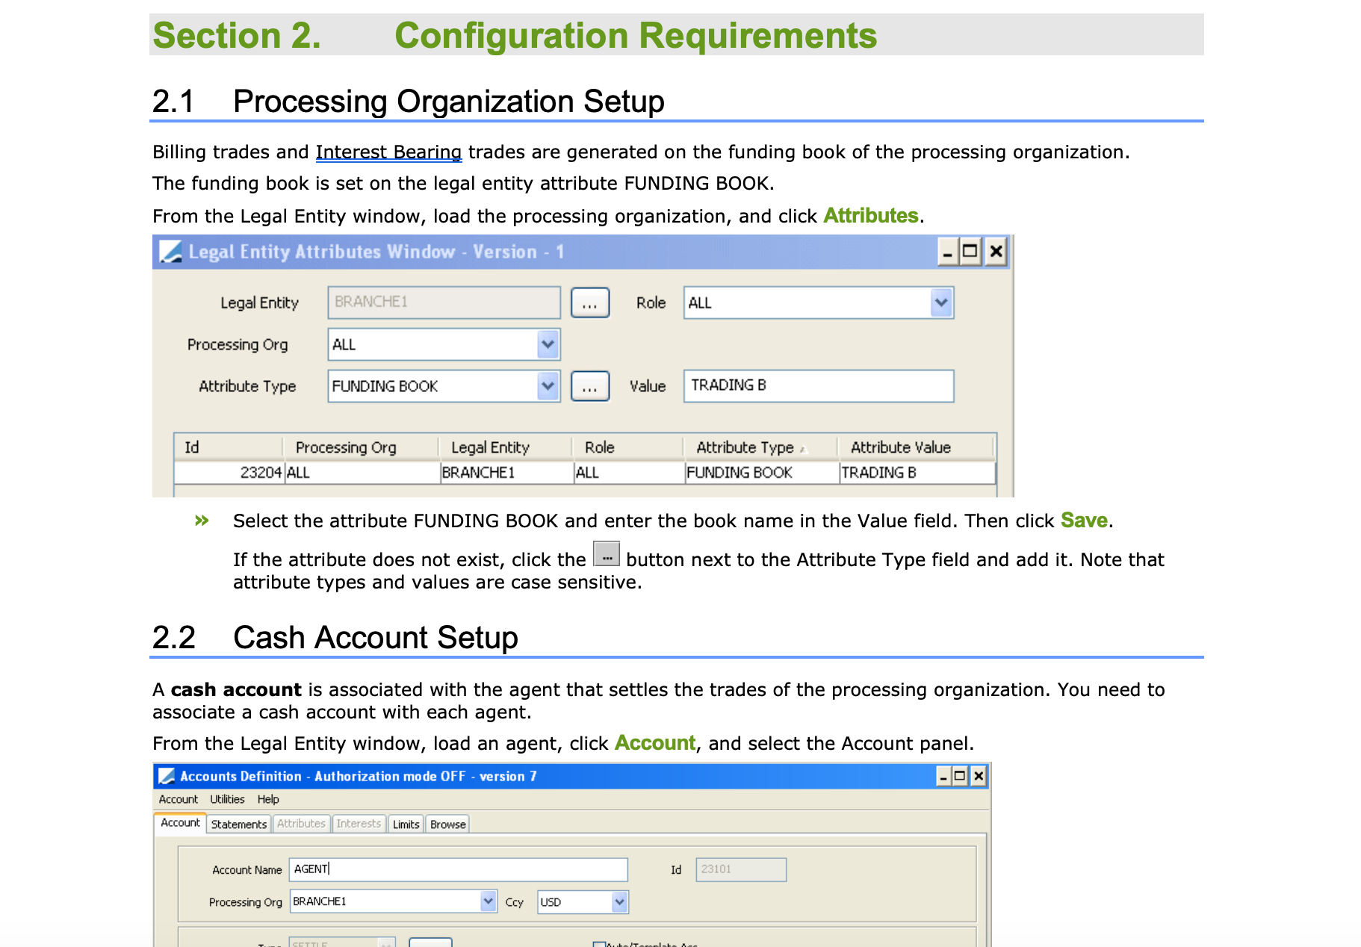Click the Value field containing TRADING B
Screen dimensions: 1361x947
[x=818, y=386]
